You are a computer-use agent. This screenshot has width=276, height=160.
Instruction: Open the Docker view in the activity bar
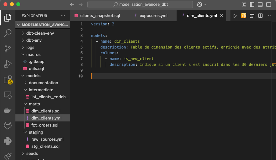point(8,111)
